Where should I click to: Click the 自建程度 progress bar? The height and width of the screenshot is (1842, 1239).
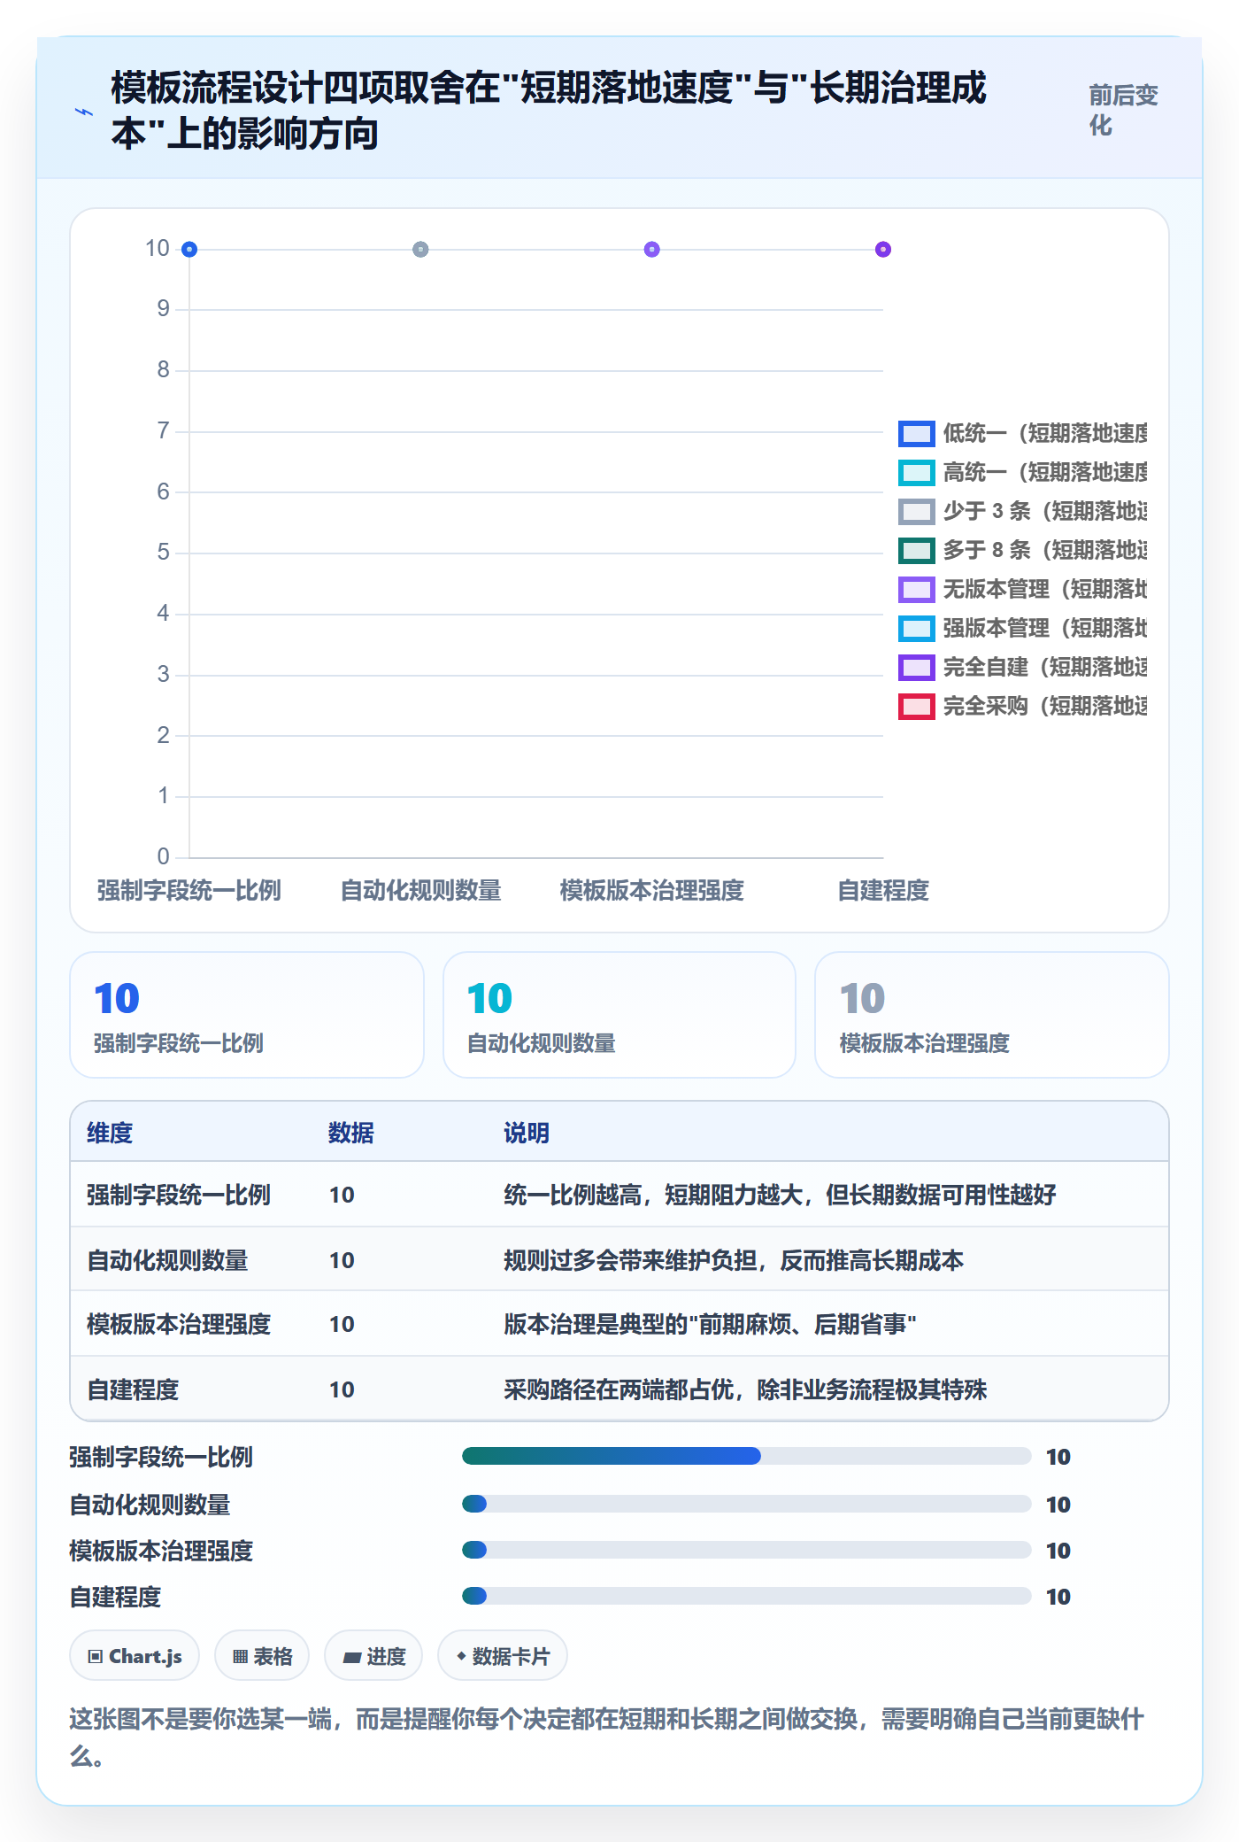(747, 1596)
